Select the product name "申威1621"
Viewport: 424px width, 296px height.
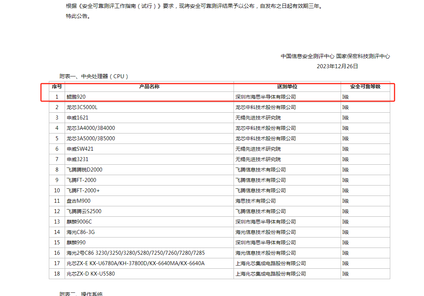tap(77, 118)
